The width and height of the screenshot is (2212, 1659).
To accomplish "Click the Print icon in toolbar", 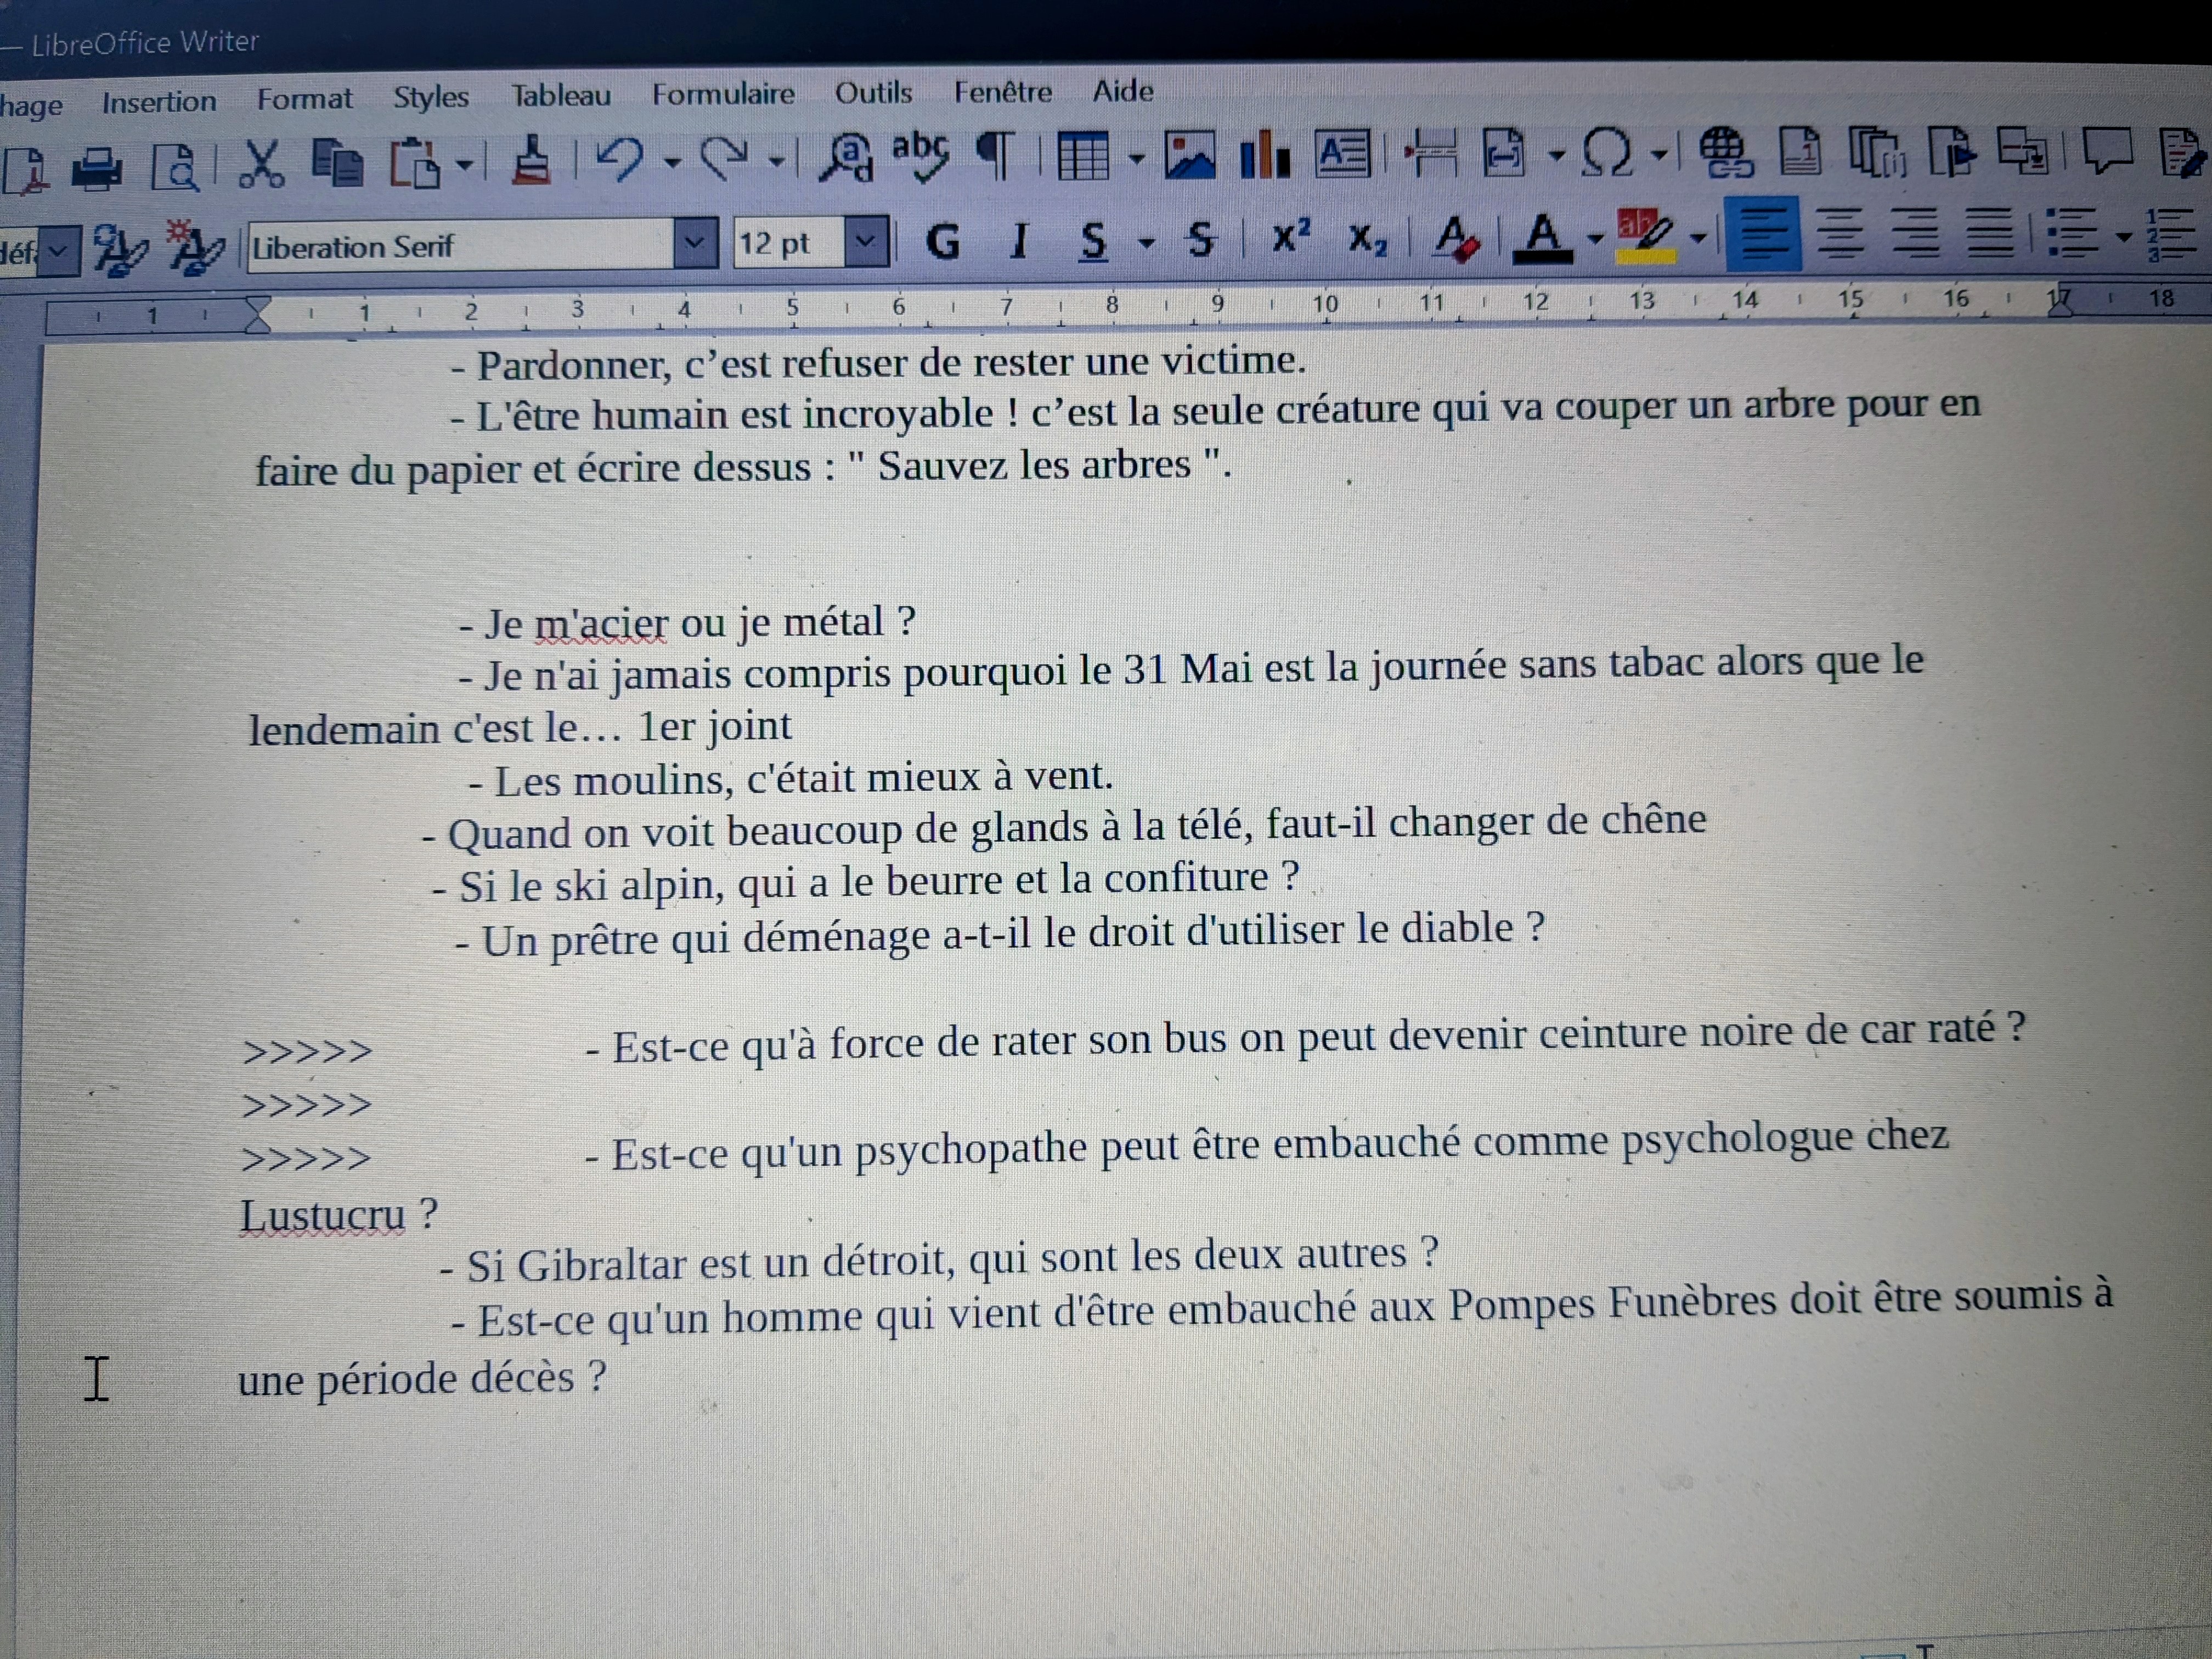I will point(97,167).
